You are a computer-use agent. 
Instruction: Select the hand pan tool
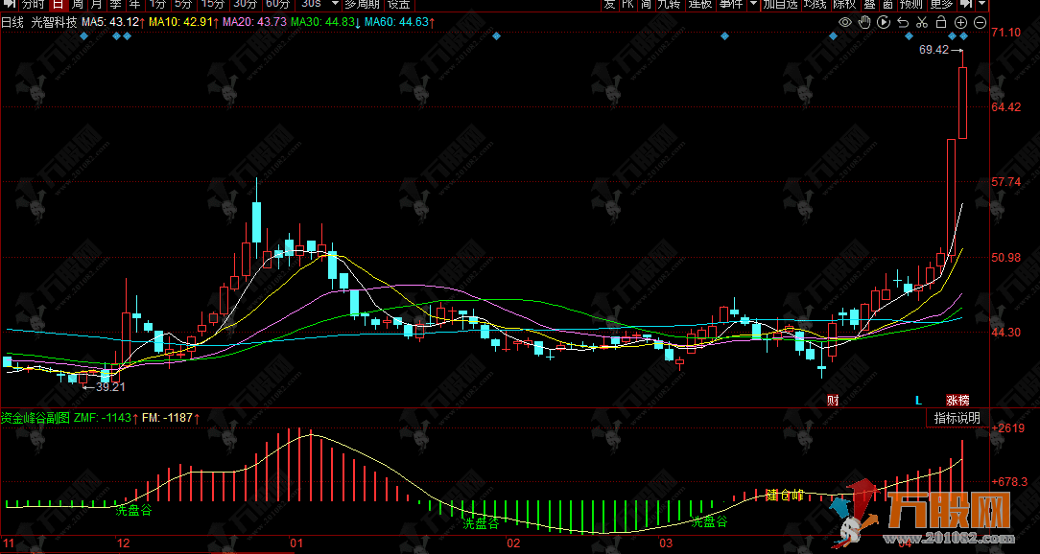(865, 21)
